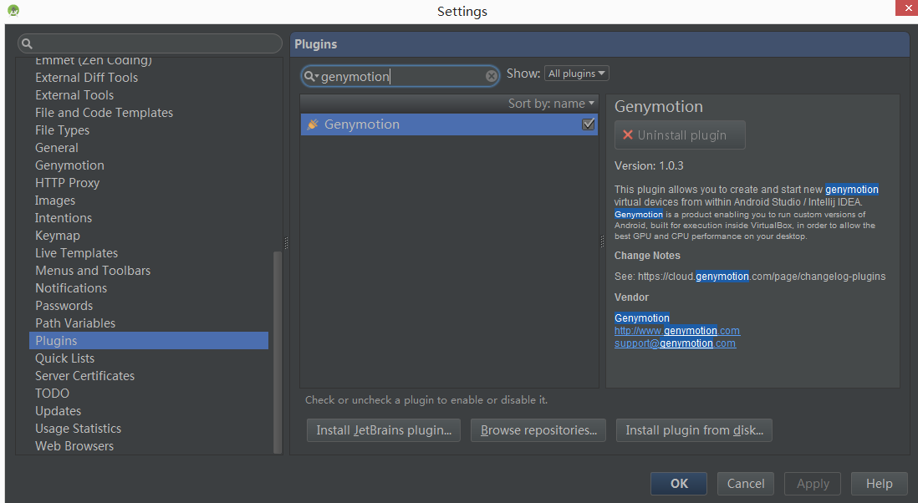Open the Show All plugins dropdown
Image resolution: width=918 pixels, height=503 pixels.
tap(577, 74)
